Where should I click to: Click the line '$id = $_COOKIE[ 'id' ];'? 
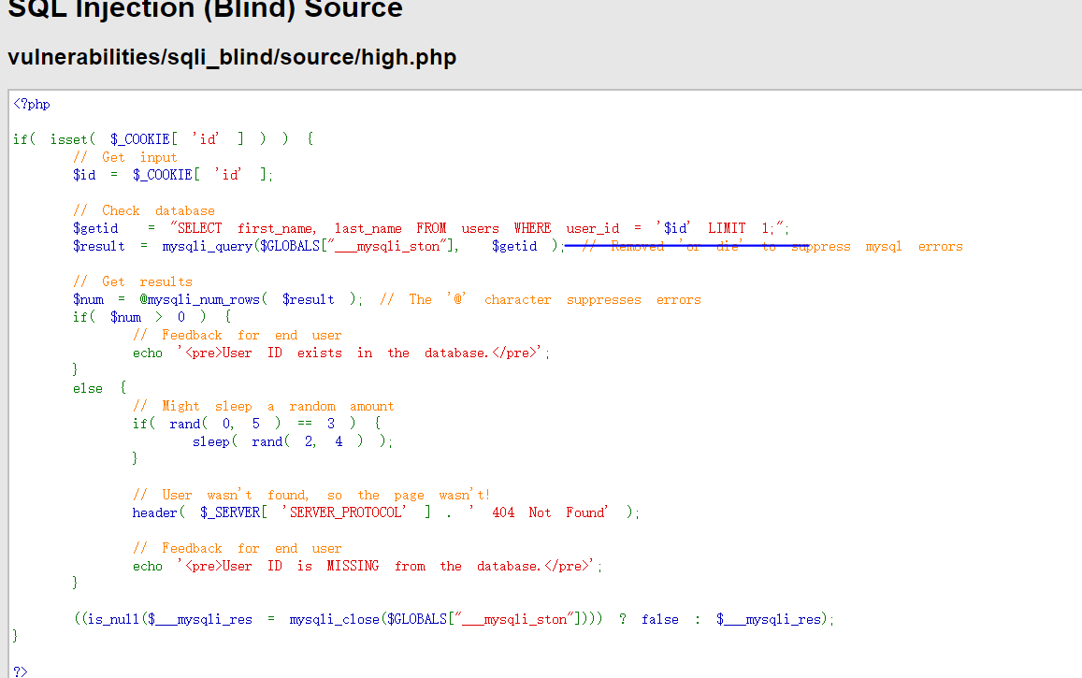click(173, 175)
